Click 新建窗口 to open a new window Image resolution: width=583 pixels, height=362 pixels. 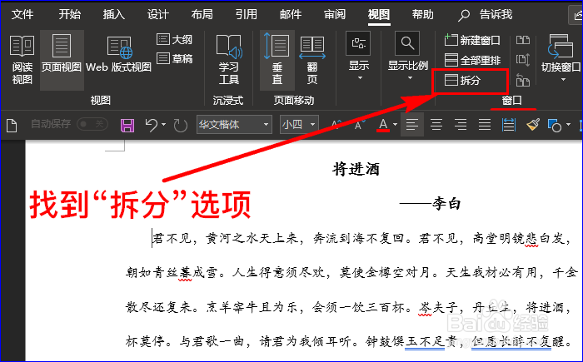point(472,40)
